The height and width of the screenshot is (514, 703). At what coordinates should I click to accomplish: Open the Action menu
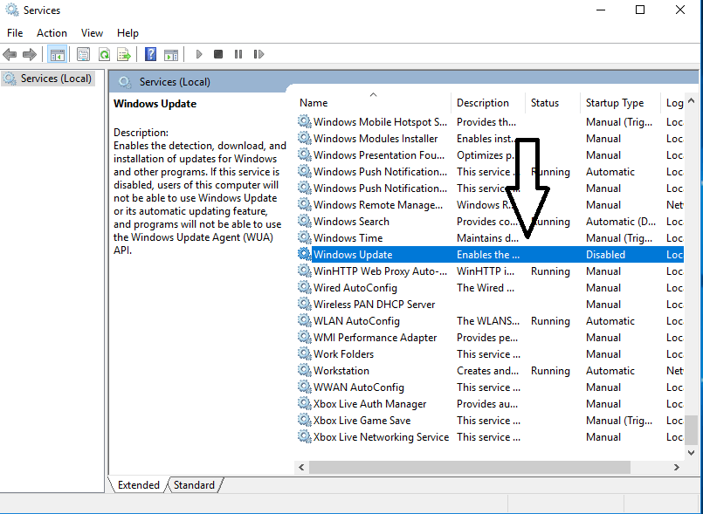point(52,33)
